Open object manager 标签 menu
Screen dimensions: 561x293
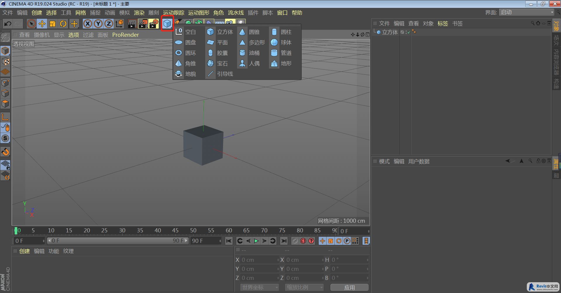coord(443,24)
